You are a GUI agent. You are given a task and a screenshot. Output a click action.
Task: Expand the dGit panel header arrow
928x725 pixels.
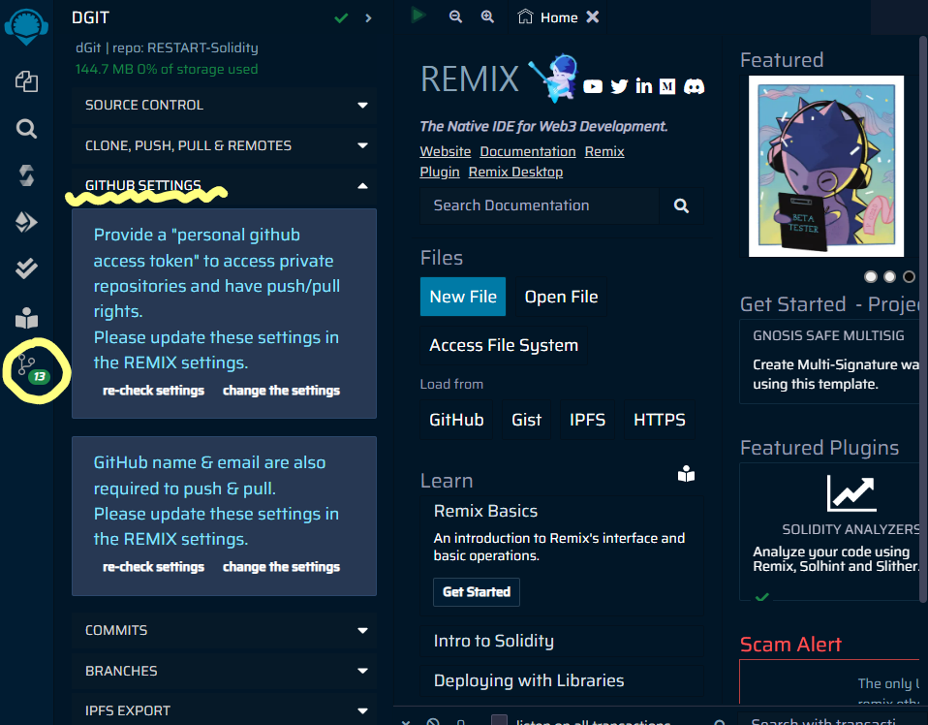368,18
